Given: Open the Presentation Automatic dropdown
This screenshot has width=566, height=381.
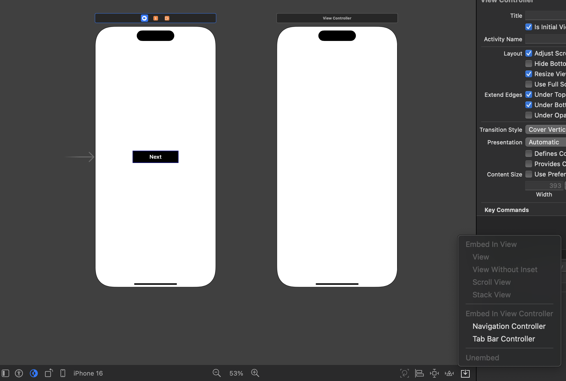Looking at the screenshot, I should coord(546,142).
